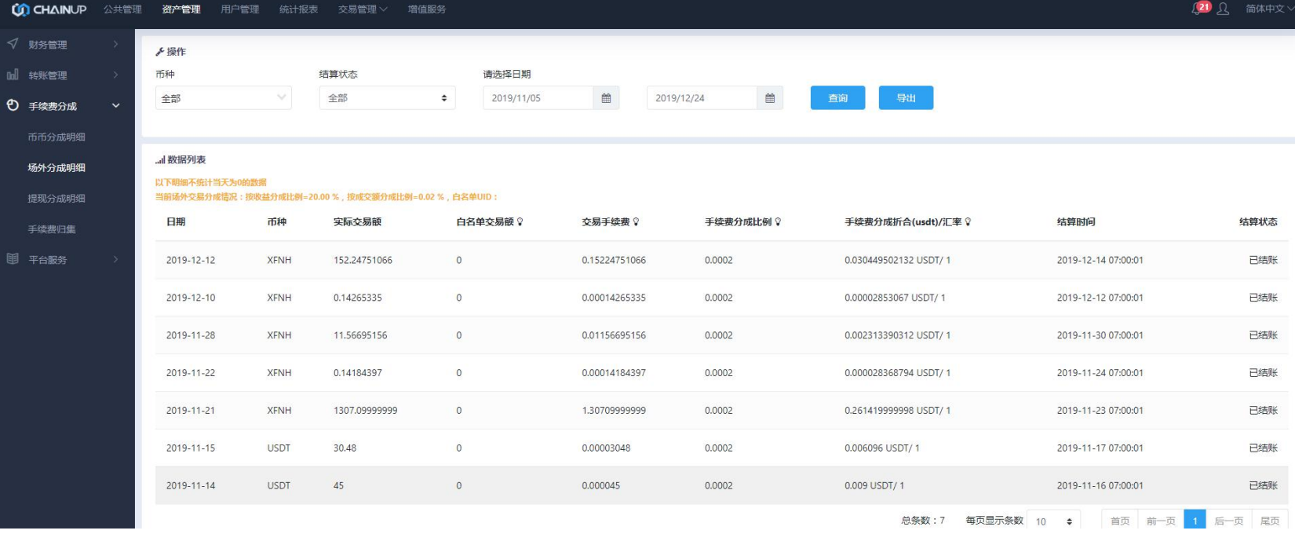Click the 结算时间 column header
The image size is (1295, 534).
coord(1076,222)
